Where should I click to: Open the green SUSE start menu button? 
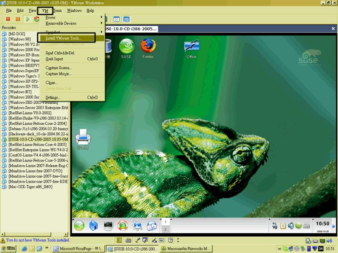(79, 226)
